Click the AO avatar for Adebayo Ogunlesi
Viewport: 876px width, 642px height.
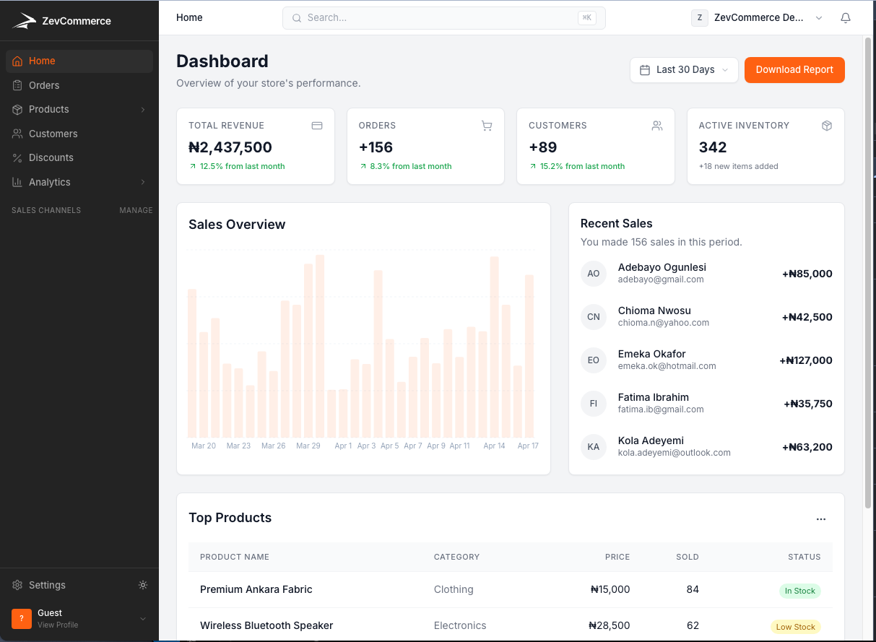pyautogui.click(x=594, y=274)
